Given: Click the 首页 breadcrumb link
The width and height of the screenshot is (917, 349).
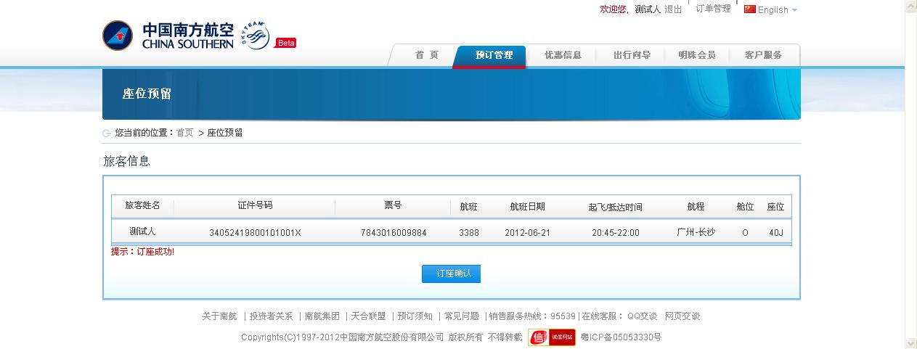Looking at the screenshot, I should click(x=184, y=133).
